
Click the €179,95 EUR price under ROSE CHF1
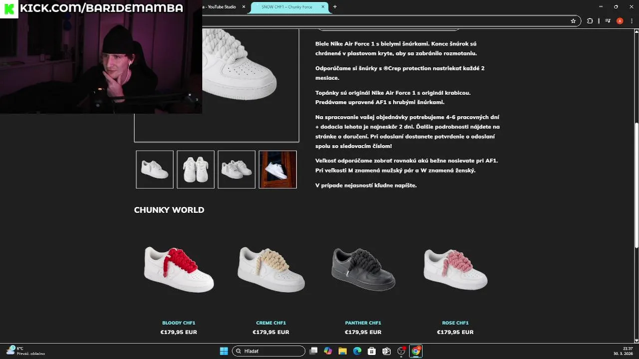point(455,332)
